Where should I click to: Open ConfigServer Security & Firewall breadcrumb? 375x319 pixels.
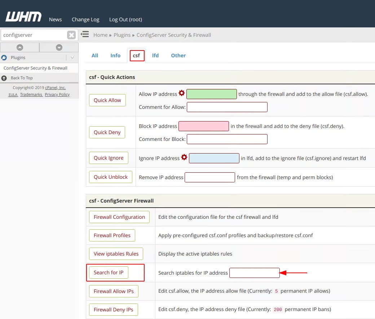point(174,35)
